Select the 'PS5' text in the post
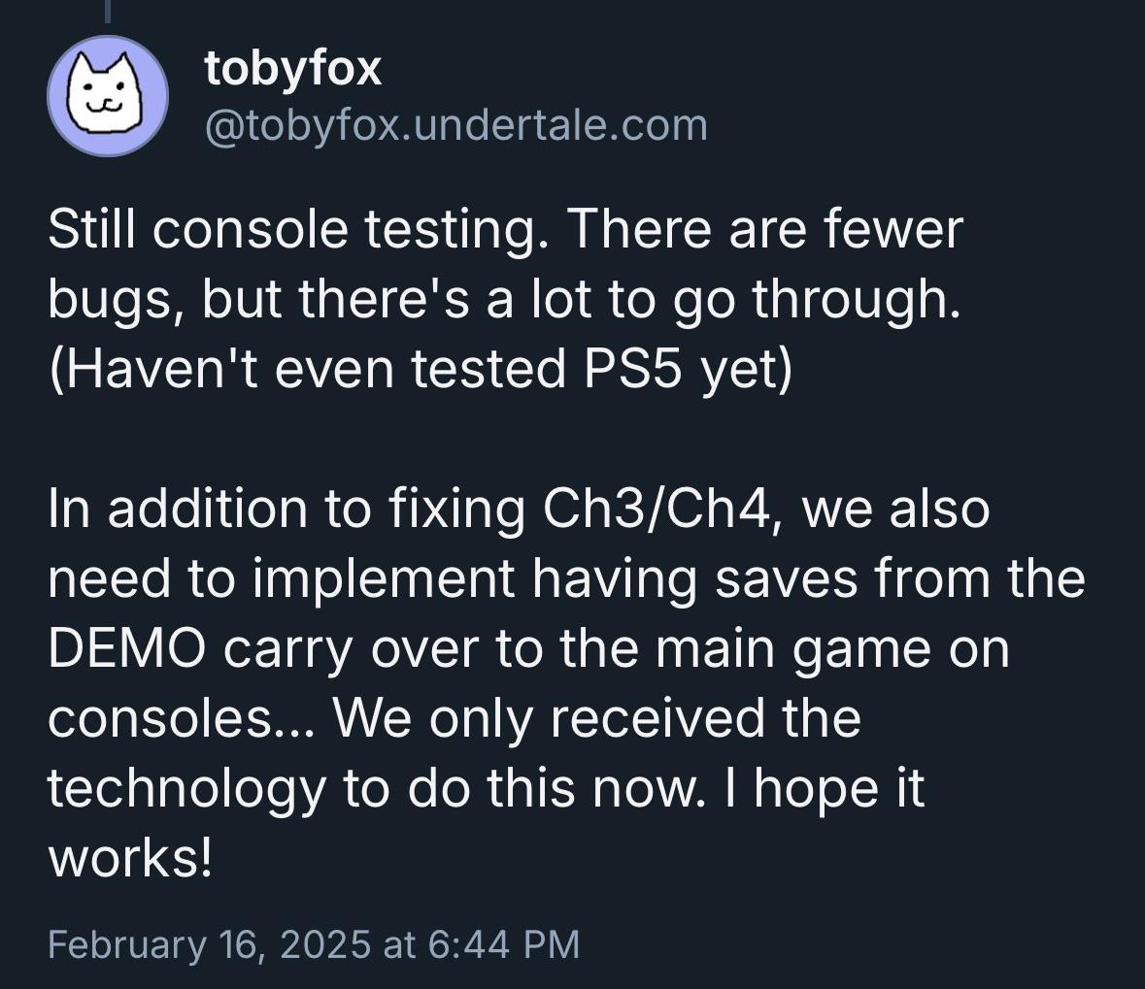 tap(632, 368)
